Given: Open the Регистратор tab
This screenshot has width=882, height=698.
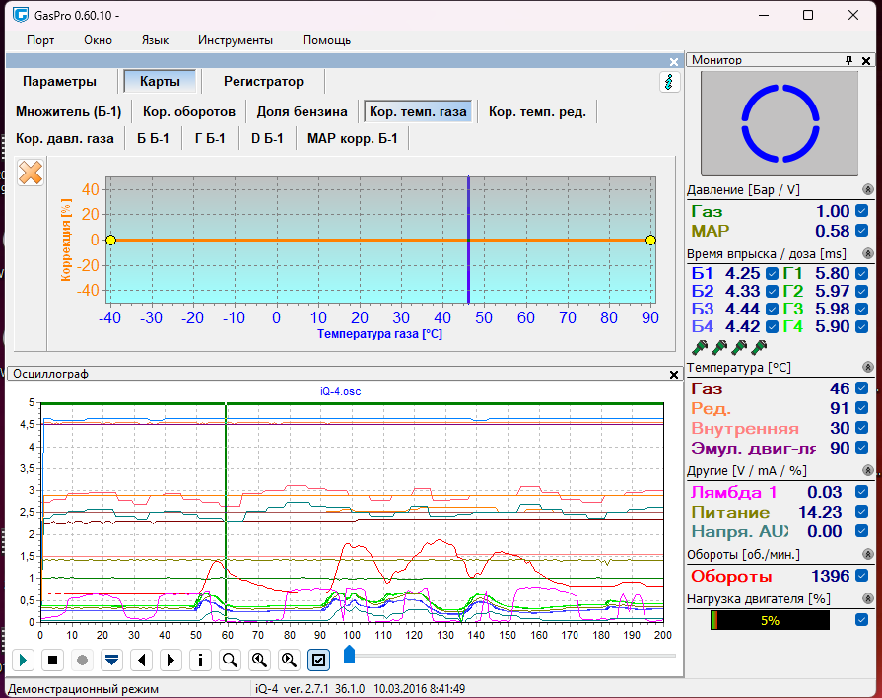Looking at the screenshot, I should 263,81.
